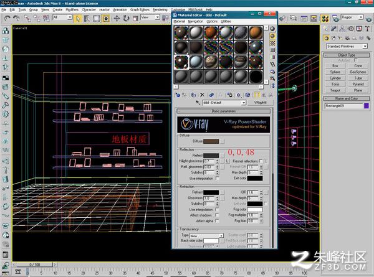The height and width of the screenshot is (277, 374).
Task: Click the Undo arrow in main toolbar
Action: coord(7,18)
